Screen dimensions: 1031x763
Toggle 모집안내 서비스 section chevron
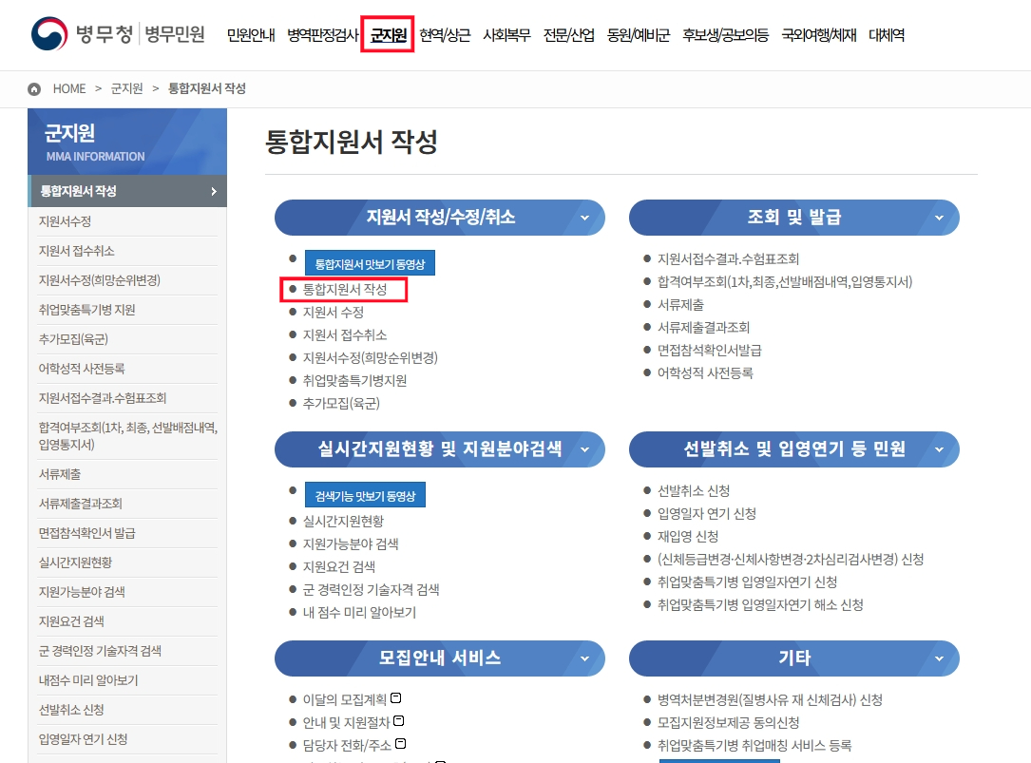(x=584, y=658)
